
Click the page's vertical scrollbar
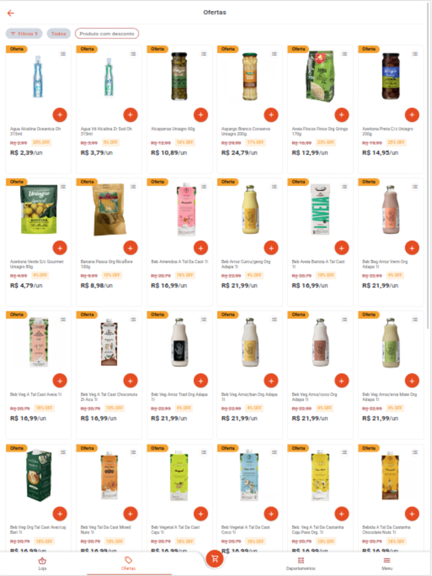pyautogui.click(x=428, y=173)
